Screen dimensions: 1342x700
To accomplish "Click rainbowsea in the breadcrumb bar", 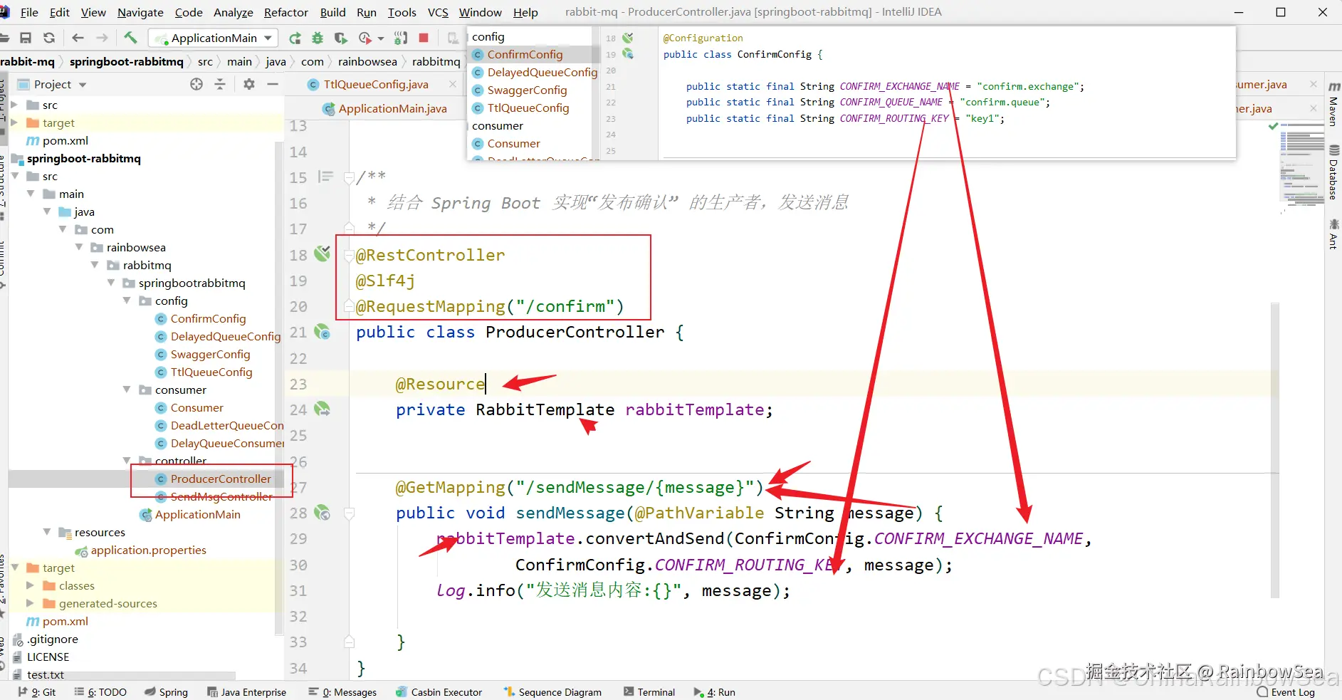I will click(367, 61).
